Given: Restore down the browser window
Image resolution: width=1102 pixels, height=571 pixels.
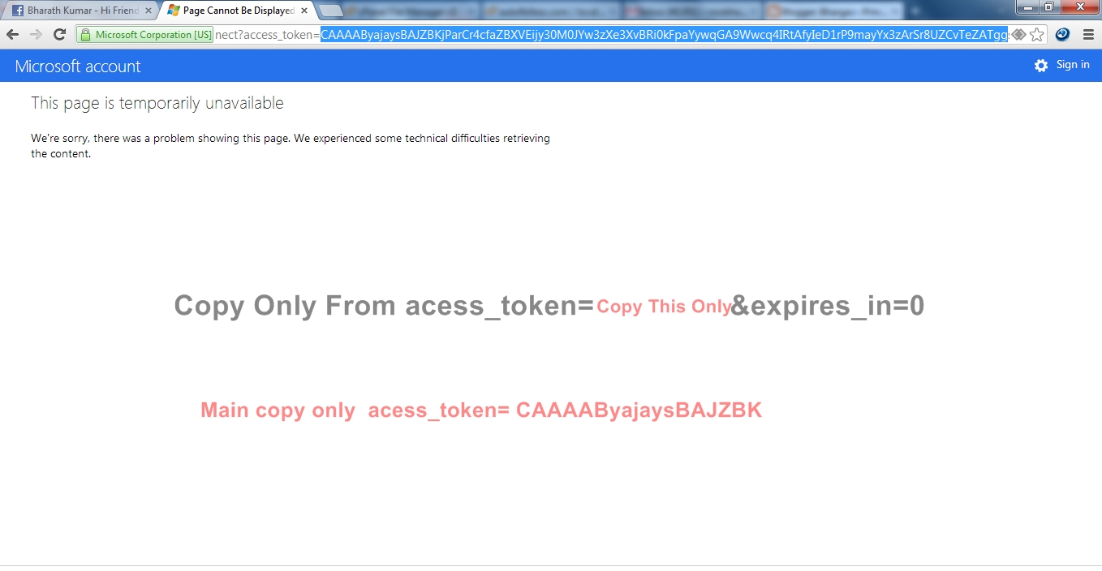Looking at the screenshot, I should (1048, 6).
